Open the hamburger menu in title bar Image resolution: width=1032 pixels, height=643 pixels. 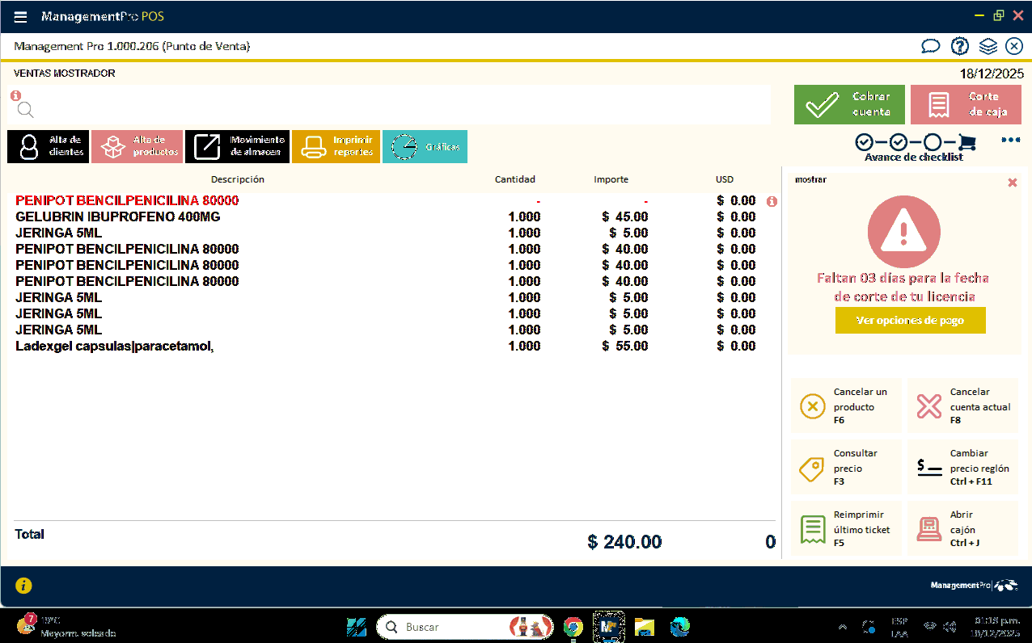tap(21, 17)
